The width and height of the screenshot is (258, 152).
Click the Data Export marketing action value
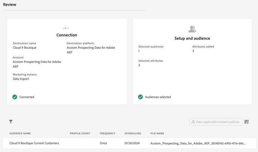[21, 79]
